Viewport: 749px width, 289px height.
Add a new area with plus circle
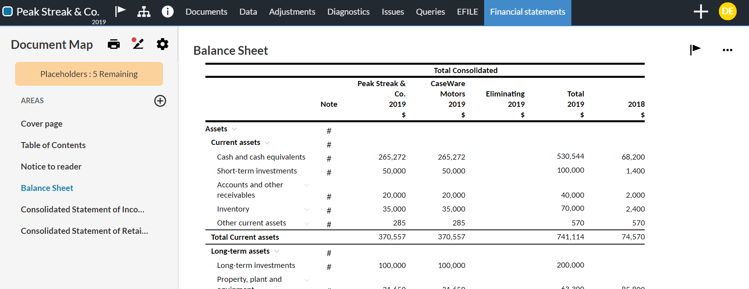click(160, 101)
